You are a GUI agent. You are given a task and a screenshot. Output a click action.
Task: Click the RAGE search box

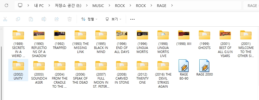click(251, 5)
